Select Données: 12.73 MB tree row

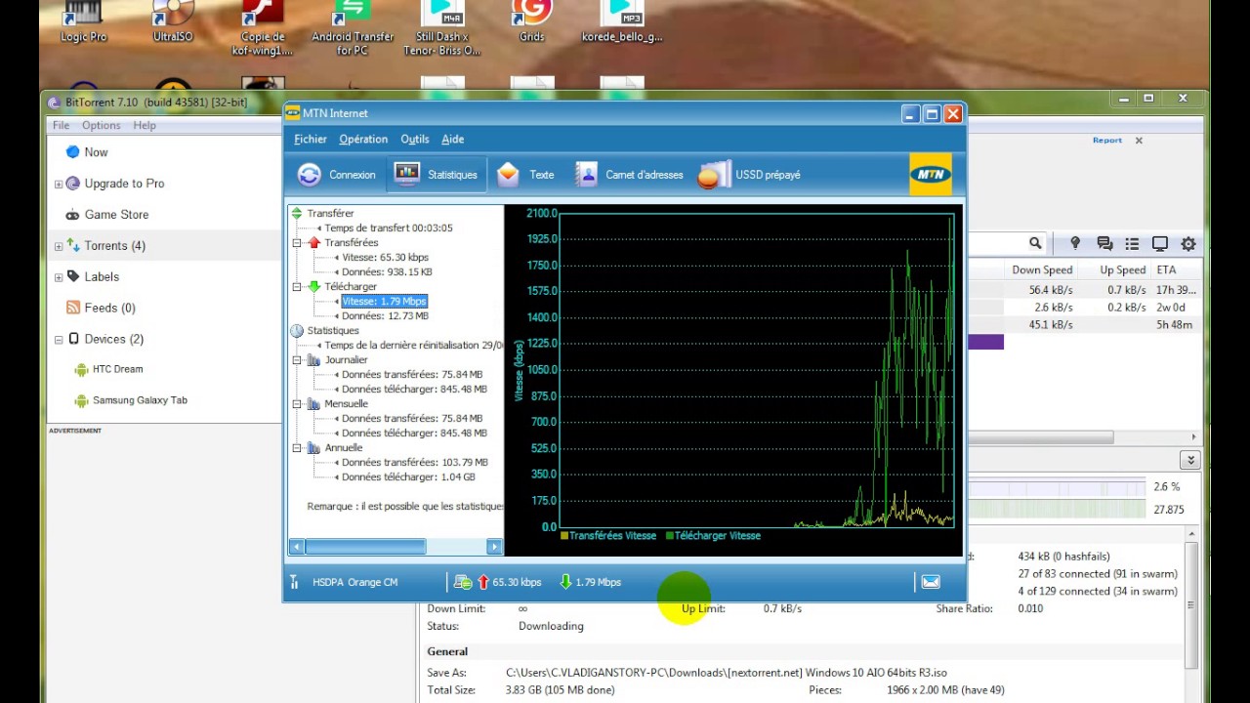(x=386, y=315)
